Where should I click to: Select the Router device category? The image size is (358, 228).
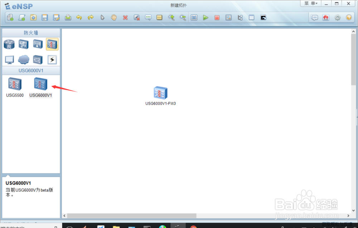[x=9, y=44]
